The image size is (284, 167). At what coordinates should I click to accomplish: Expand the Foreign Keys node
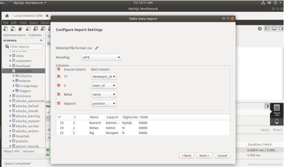(13, 86)
